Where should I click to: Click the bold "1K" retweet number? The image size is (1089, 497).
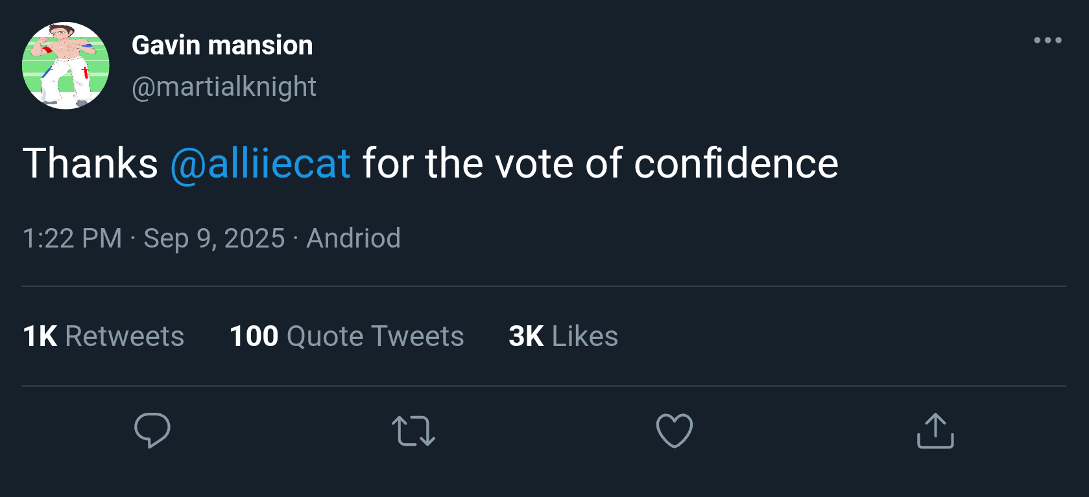click(x=40, y=336)
